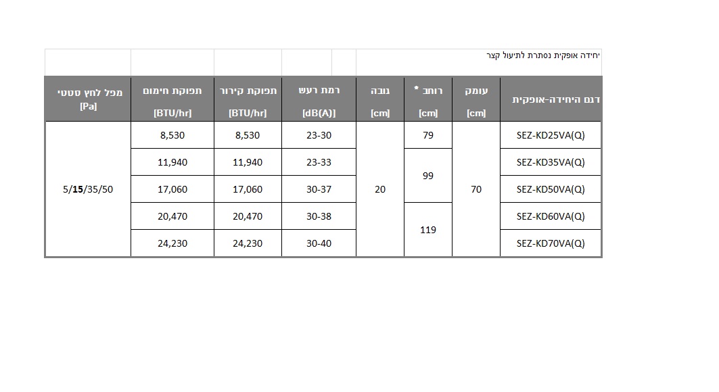This screenshot has width=719, height=392.
Task: Select the noise level 30-37 cell
Action: 319,189
